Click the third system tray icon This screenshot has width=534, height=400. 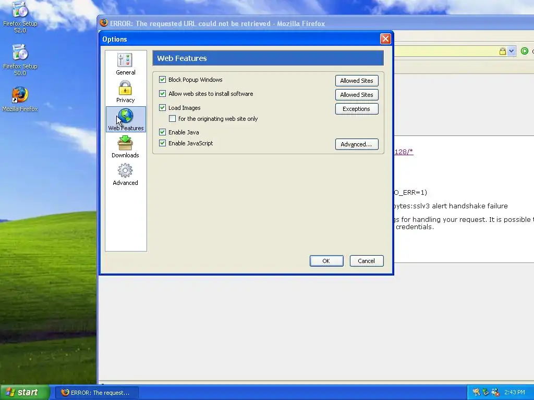(495, 393)
